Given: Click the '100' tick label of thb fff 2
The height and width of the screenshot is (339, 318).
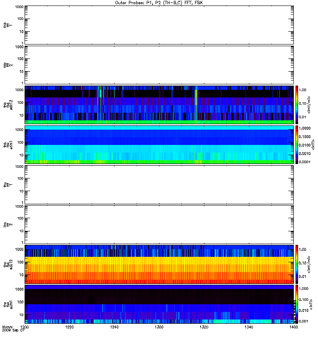Looking at the screenshot, I should (20, 59).
